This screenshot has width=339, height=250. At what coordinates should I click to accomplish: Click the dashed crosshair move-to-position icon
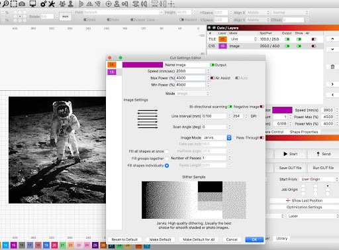pyautogui.click(x=171, y=4)
